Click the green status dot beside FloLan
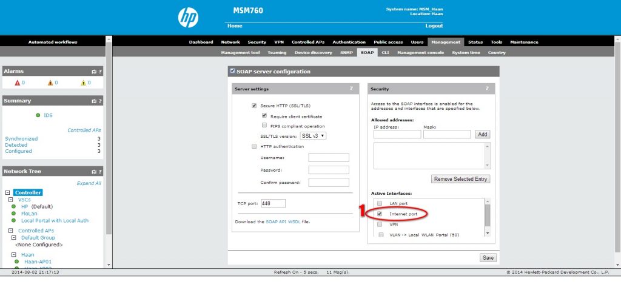 (x=13, y=214)
